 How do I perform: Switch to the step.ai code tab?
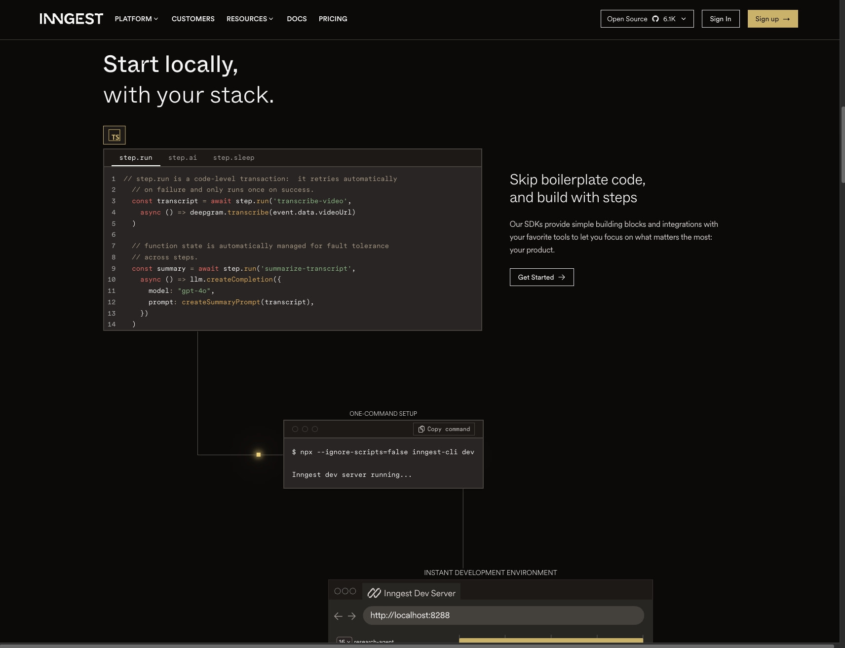183,158
